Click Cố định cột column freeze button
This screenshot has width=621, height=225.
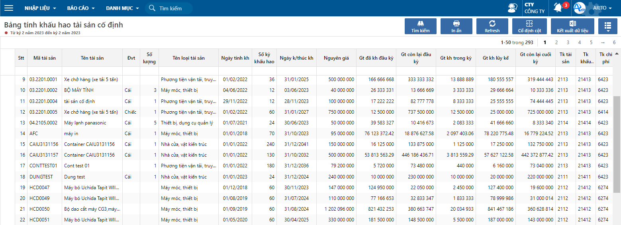tap(529, 26)
